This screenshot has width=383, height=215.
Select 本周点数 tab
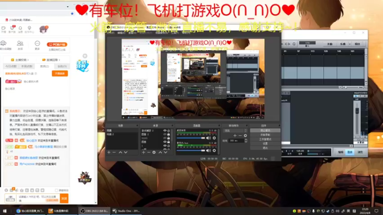[27, 66]
